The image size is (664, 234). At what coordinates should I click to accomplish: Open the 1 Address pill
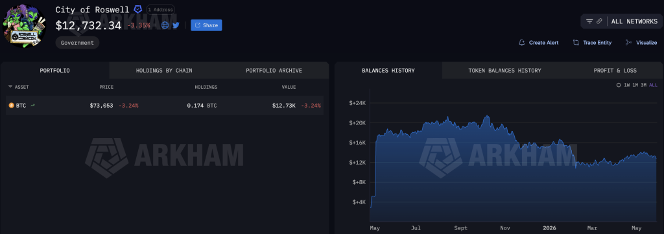click(x=161, y=9)
